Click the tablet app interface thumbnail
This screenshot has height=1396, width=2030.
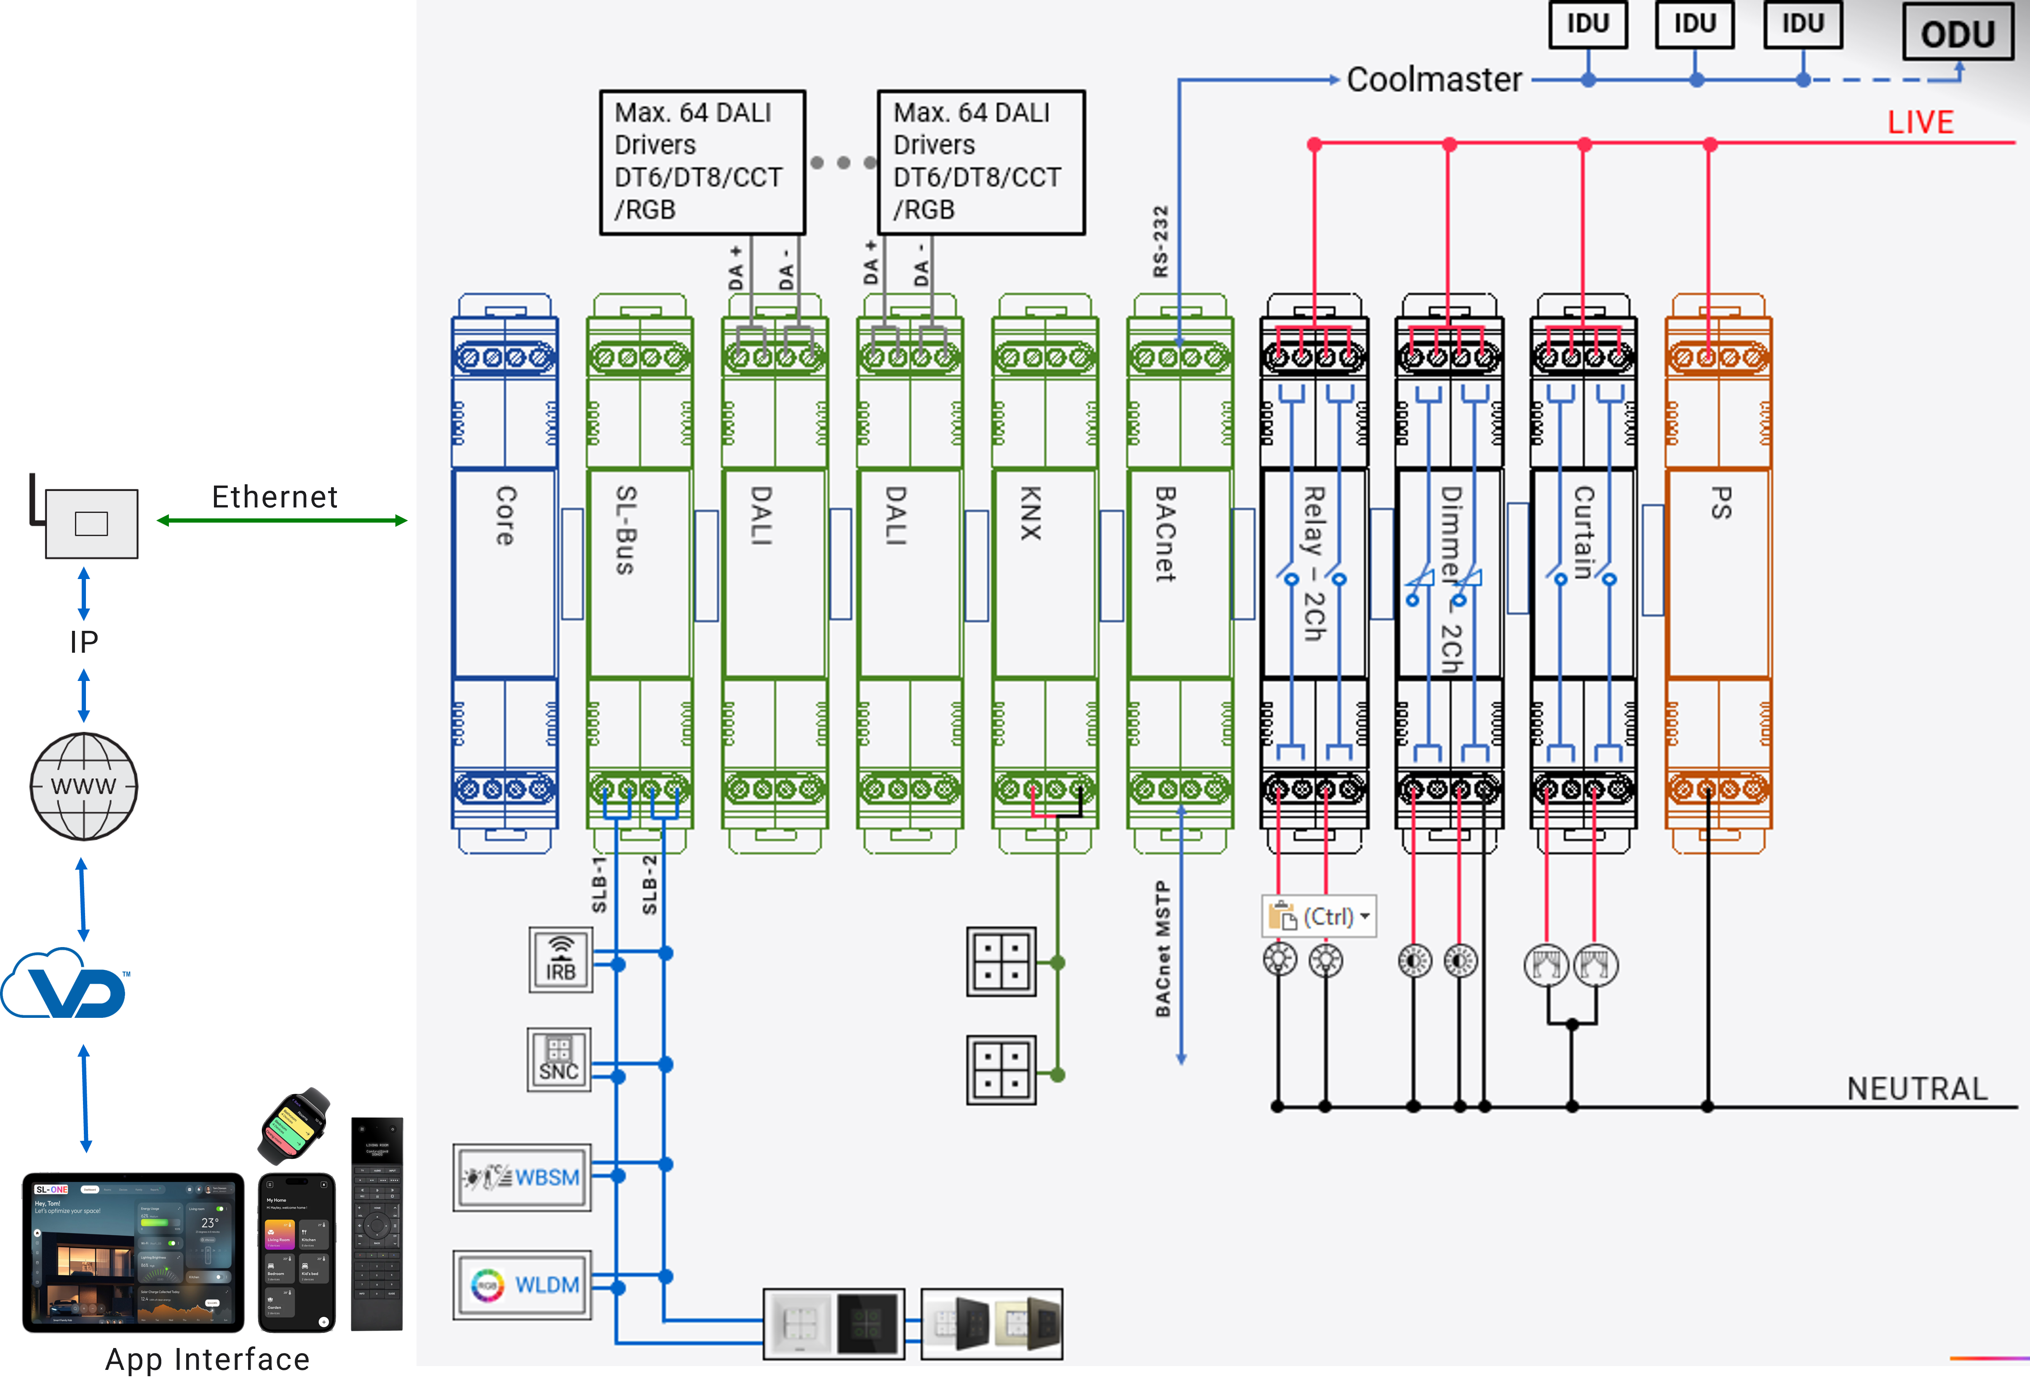[x=133, y=1252]
